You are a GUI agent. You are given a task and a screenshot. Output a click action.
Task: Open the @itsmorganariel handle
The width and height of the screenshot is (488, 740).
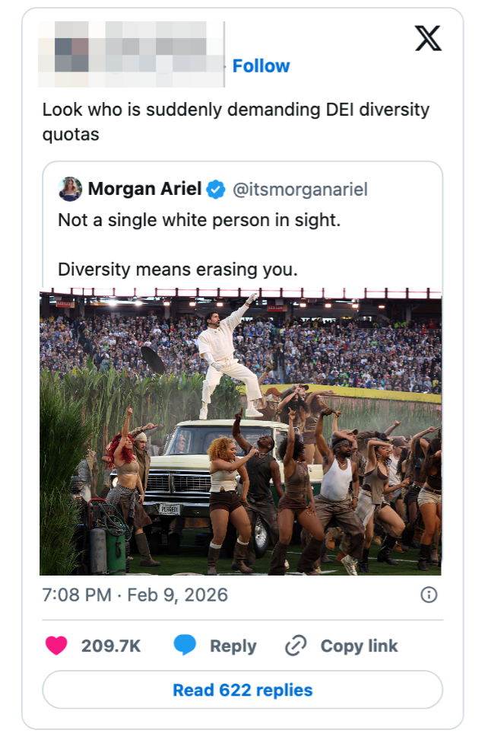point(299,190)
